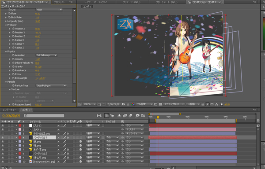Screen dimensions: 265x169
Task: Click the red label swatch of パーティクル2
Action: tap(20, 154)
